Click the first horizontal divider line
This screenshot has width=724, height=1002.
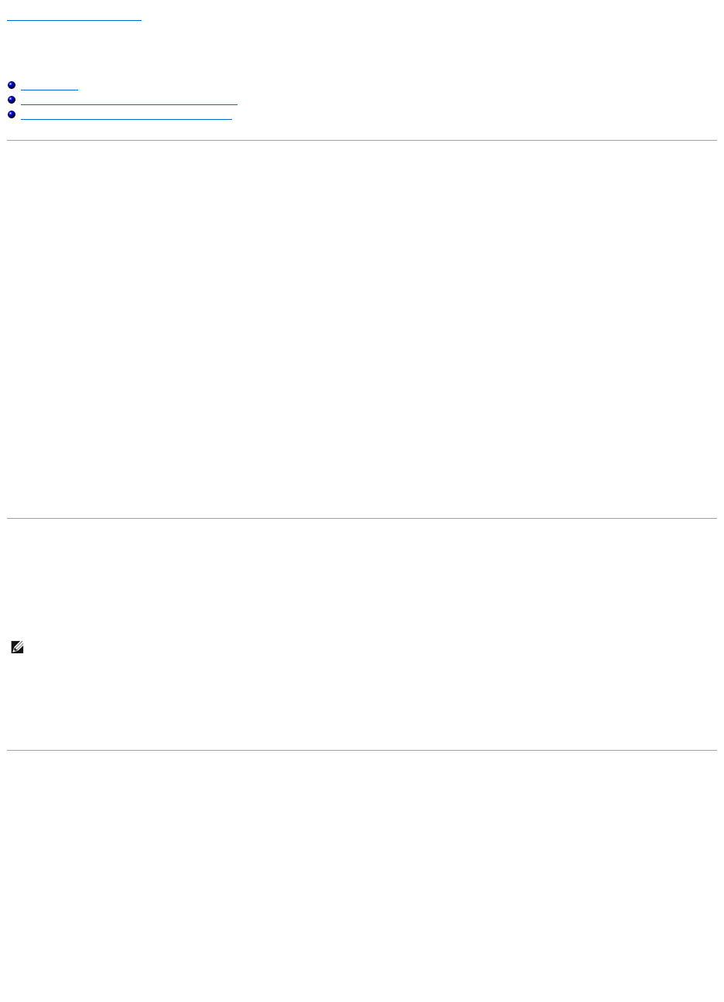pyautogui.click(x=362, y=140)
